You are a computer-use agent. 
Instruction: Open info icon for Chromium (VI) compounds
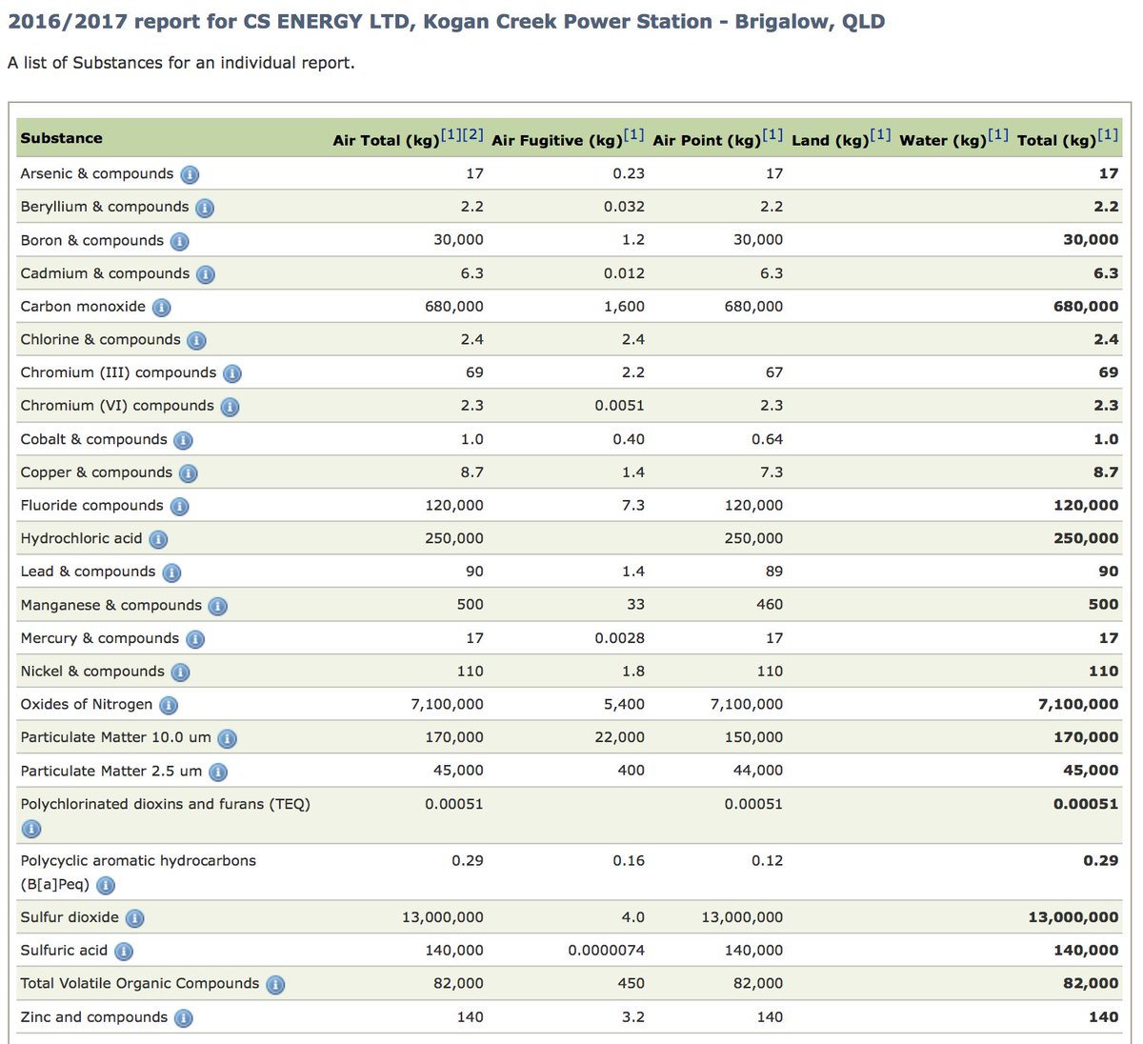coord(230,407)
